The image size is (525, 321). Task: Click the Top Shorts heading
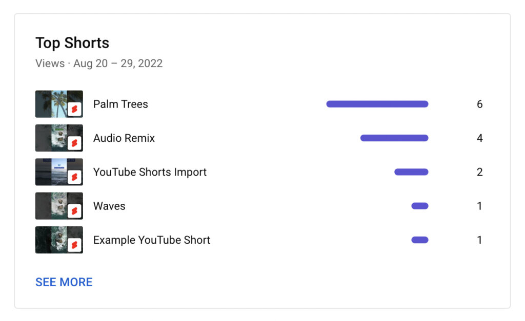(72, 43)
